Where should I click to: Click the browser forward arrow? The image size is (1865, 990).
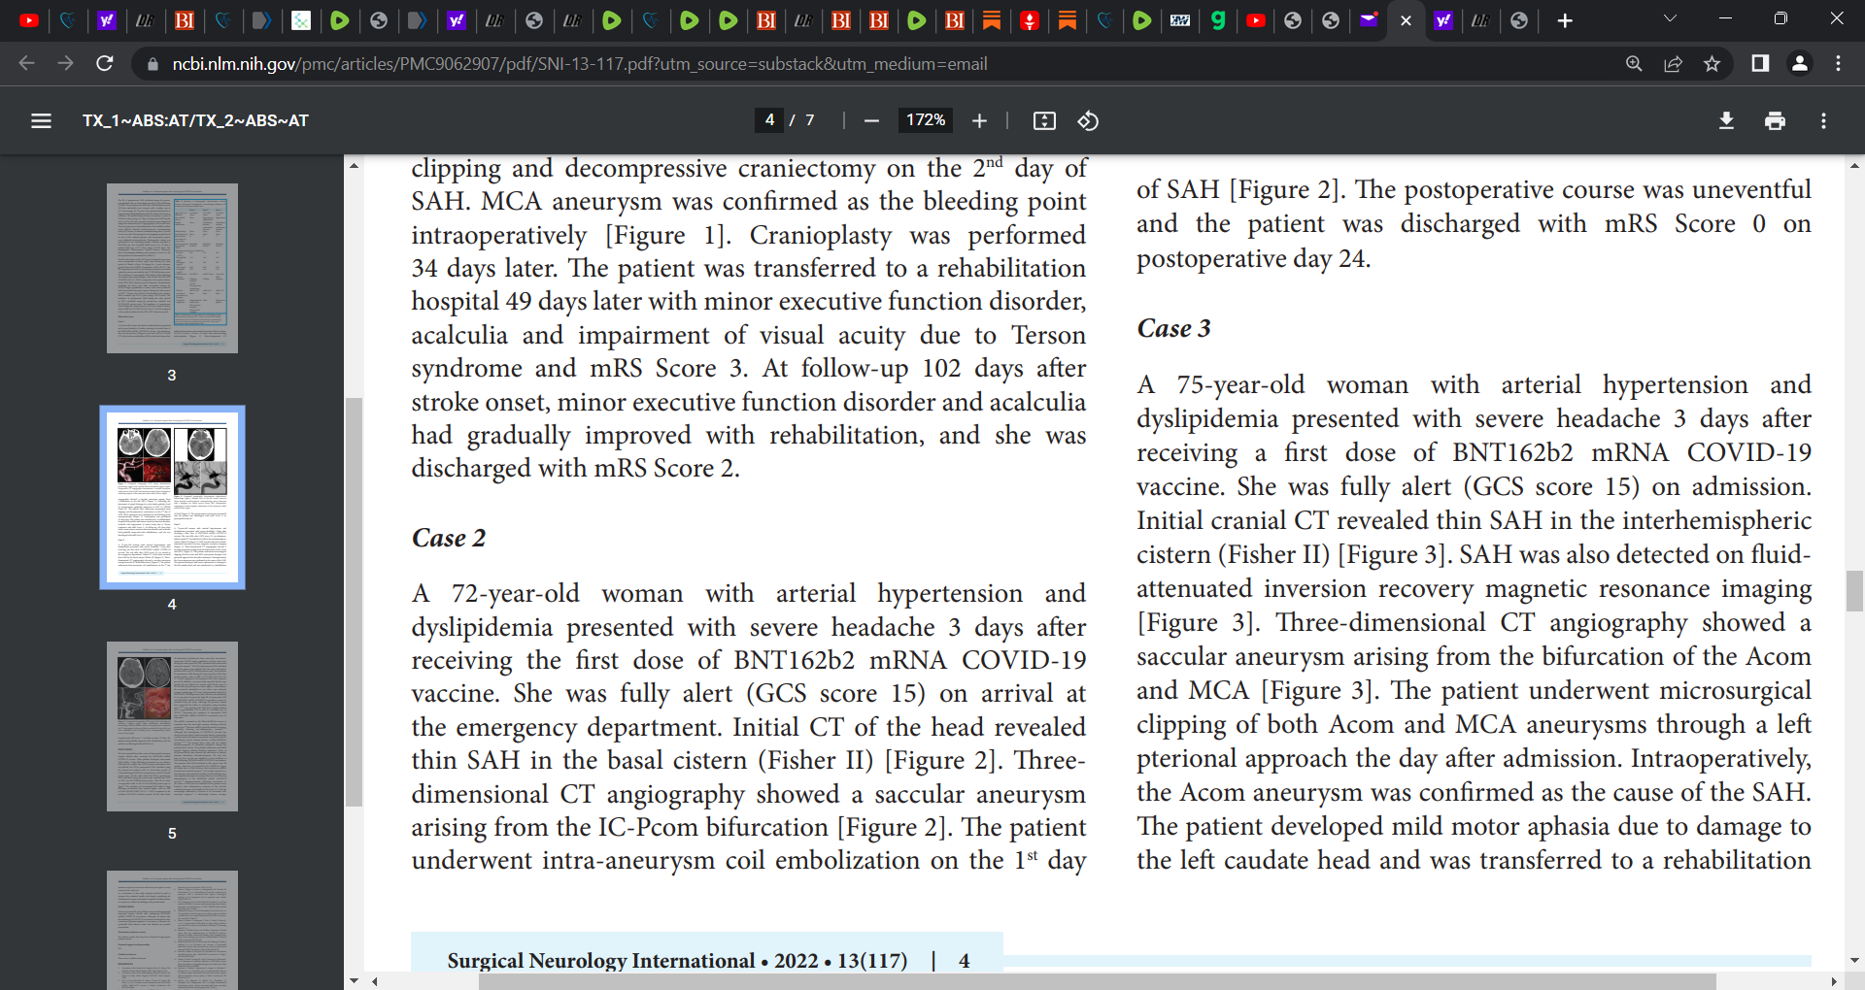(65, 63)
